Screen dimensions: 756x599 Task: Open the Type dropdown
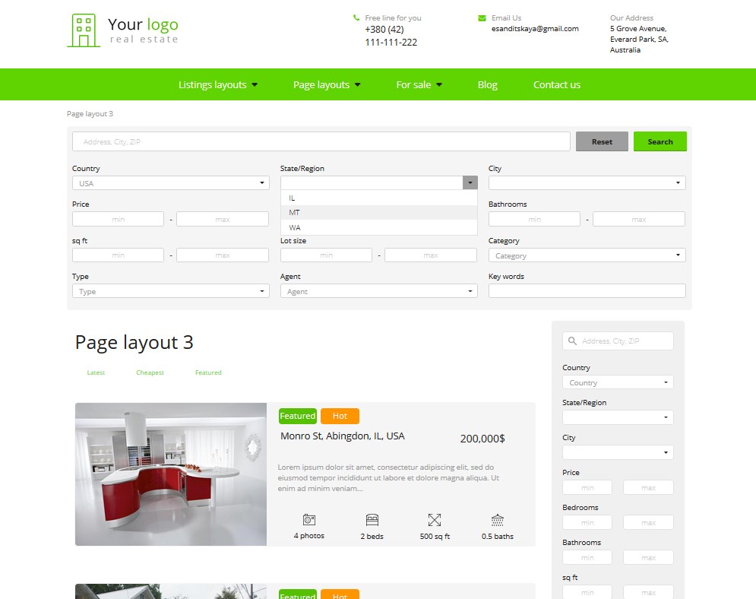pos(171,291)
